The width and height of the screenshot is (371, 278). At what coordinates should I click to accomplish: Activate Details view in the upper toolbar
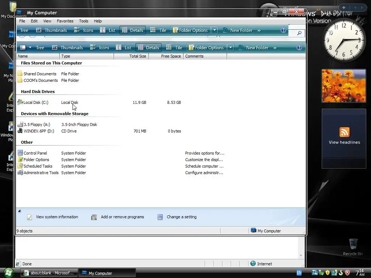pyautogui.click(x=133, y=30)
